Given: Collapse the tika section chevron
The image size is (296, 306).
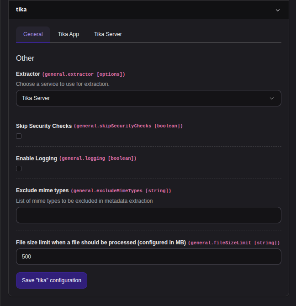Looking at the screenshot, I should pos(277,10).
